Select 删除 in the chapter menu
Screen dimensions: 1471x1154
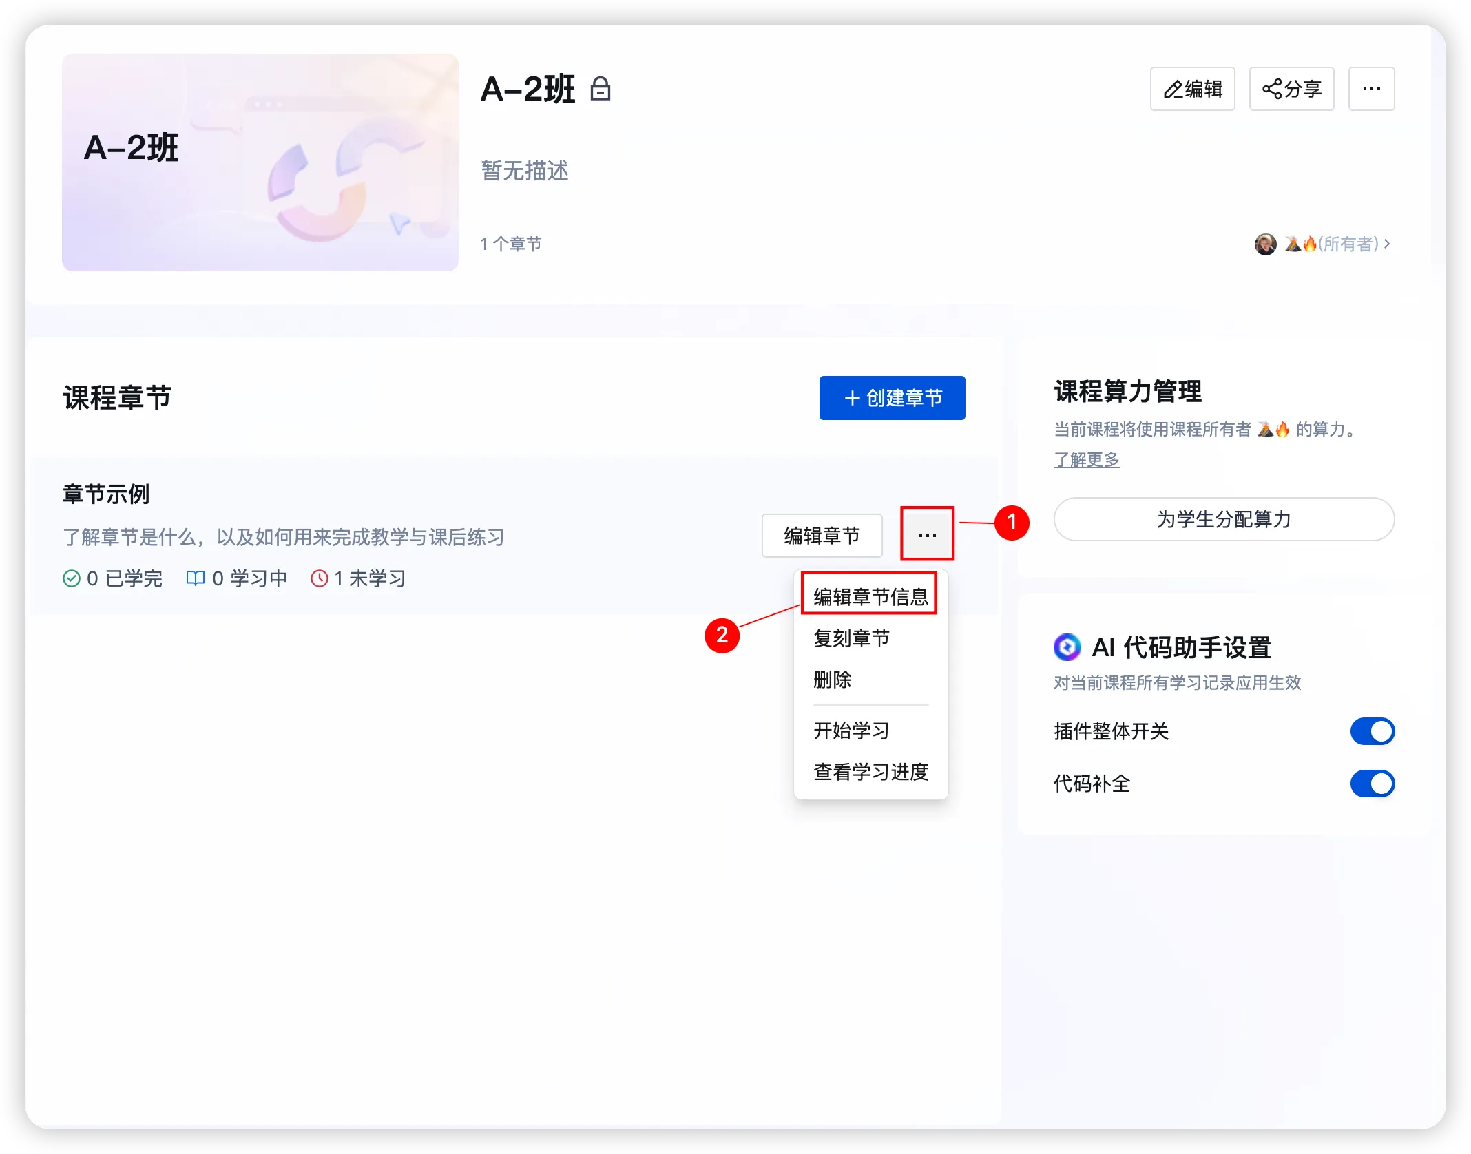click(x=833, y=680)
